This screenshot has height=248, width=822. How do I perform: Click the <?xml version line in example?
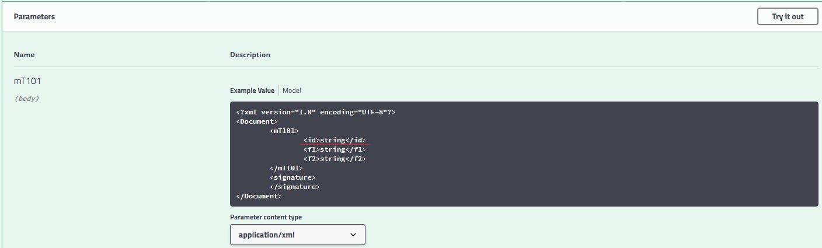tap(316, 112)
